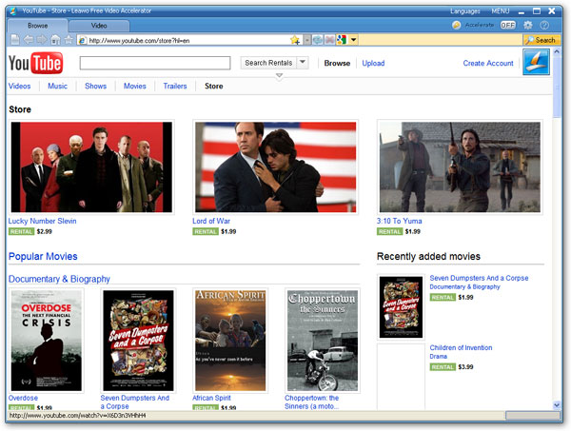Open the Languages menu
571x431 pixels.
pos(465,11)
